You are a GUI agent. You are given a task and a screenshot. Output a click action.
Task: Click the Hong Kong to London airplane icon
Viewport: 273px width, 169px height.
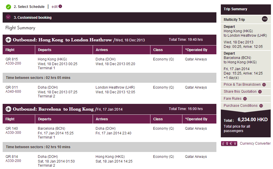[8, 40]
